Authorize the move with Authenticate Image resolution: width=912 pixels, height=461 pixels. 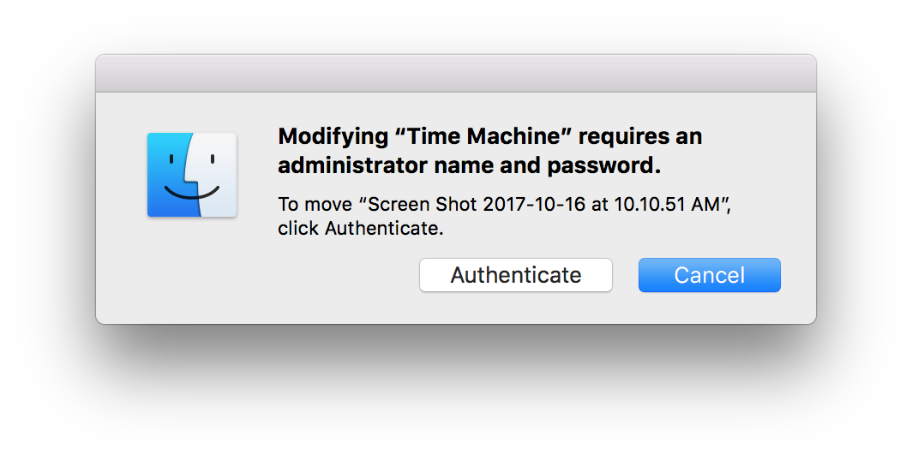tap(516, 275)
